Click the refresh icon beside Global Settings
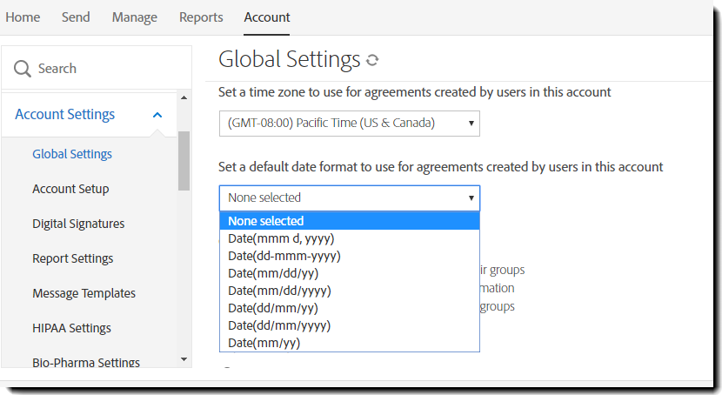Image resolution: width=722 pixels, height=395 pixels. click(x=373, y=60)
